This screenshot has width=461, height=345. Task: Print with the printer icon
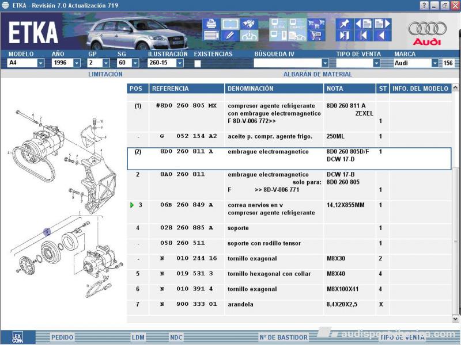(x=211, y=24)
